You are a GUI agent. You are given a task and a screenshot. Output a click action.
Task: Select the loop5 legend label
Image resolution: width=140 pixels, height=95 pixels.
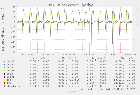(x=10, y=77)
